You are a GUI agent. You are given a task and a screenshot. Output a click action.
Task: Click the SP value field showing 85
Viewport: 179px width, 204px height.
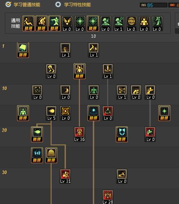pyautogui.click(x=154, y=5)
